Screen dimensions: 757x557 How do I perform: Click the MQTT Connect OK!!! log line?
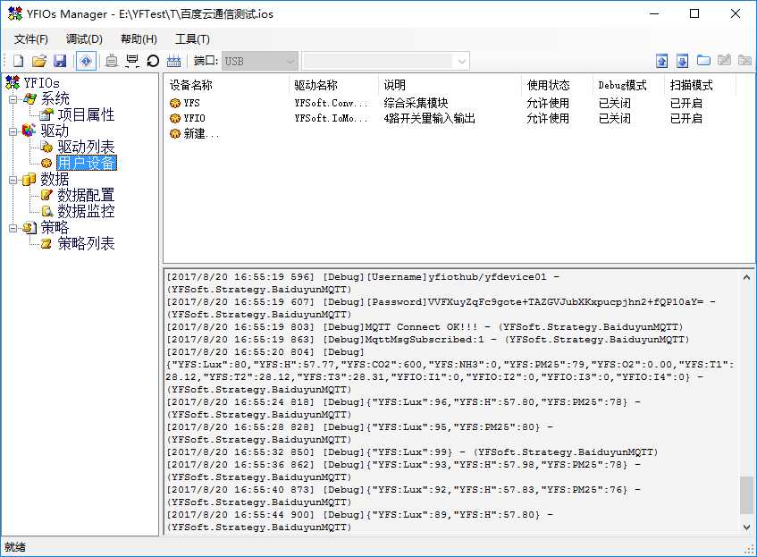(425, 327)
